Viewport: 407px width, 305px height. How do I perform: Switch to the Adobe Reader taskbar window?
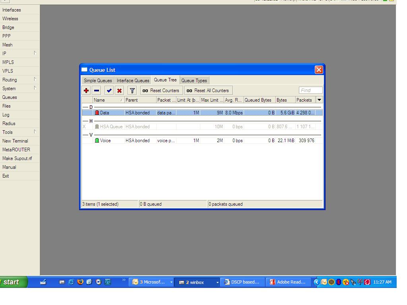[x=289, y=282]
